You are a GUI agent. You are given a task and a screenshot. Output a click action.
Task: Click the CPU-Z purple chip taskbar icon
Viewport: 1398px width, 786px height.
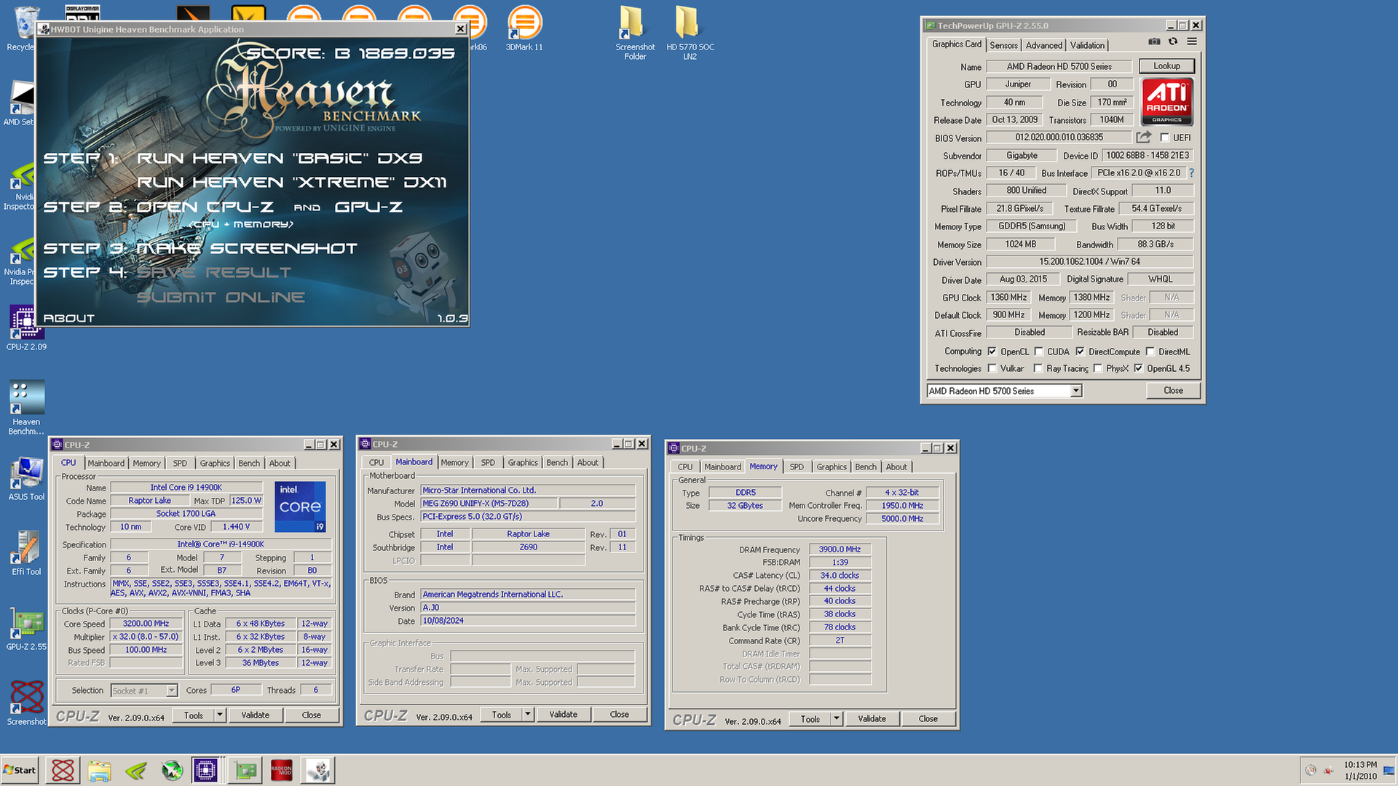(205, 770)
